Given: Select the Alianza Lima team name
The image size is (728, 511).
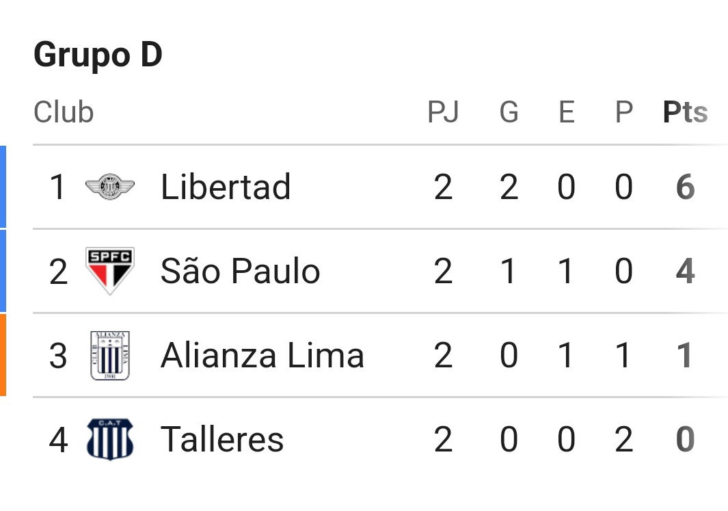Looking at the screenshot, I should click(x=262, y=356).
